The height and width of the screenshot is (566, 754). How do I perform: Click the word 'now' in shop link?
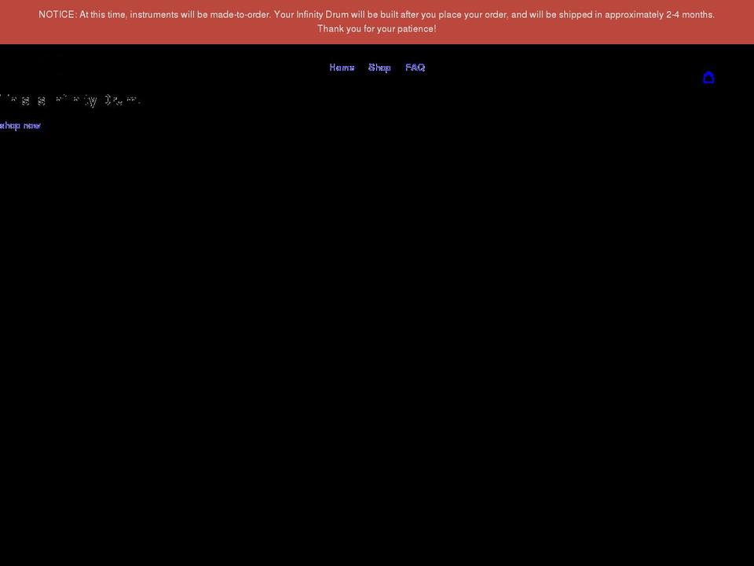click(31, 126)
